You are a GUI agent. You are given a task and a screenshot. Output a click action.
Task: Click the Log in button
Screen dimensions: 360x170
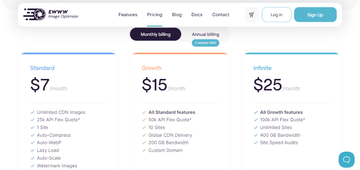pos(276,15)
